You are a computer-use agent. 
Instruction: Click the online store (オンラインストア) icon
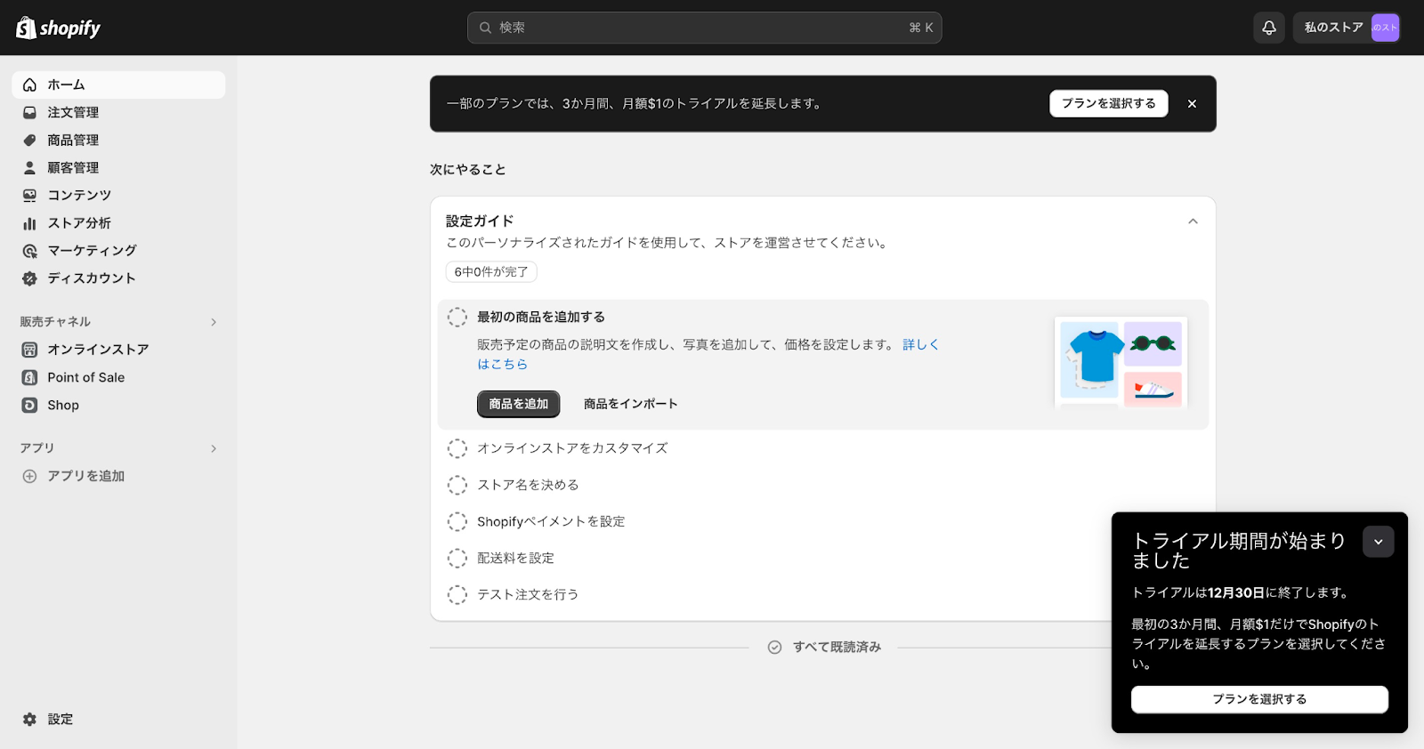[x=29, y=350]
